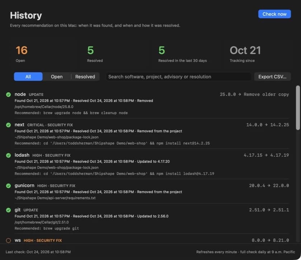Click the open status circle for ws
This screenshot has width=301, height=260.
(x=8, y=240)
